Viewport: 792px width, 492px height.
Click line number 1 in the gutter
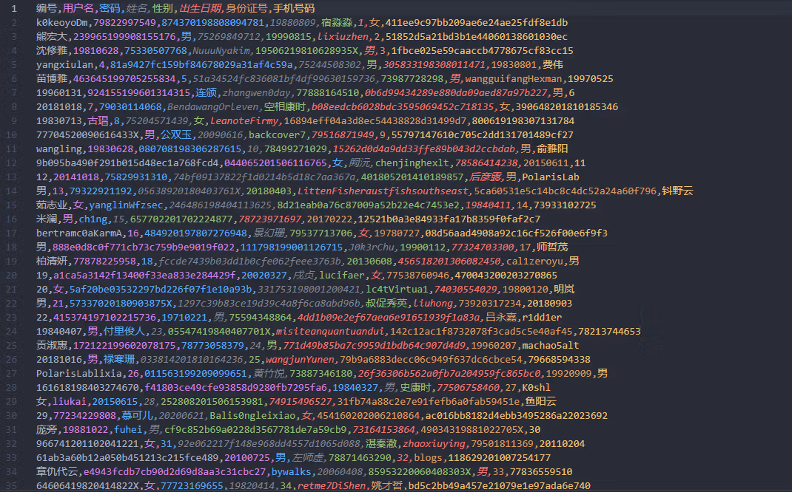tap(13, 9)
